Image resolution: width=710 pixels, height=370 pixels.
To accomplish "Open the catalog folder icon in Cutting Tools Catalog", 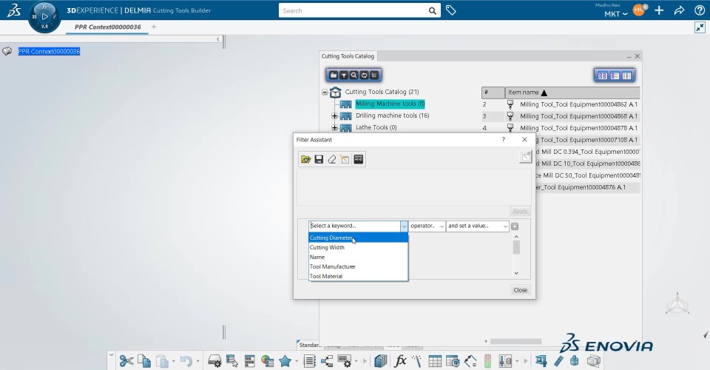I will [334, 75].
